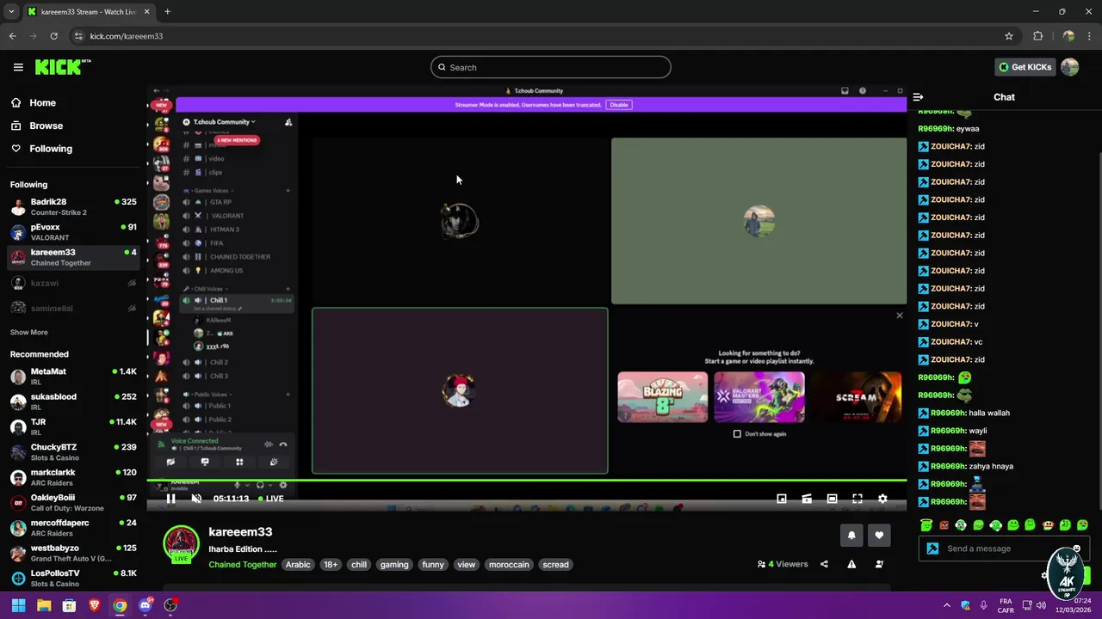Click kareeem33's channel avatar
1102x619 pixels.
pos(182,543)
